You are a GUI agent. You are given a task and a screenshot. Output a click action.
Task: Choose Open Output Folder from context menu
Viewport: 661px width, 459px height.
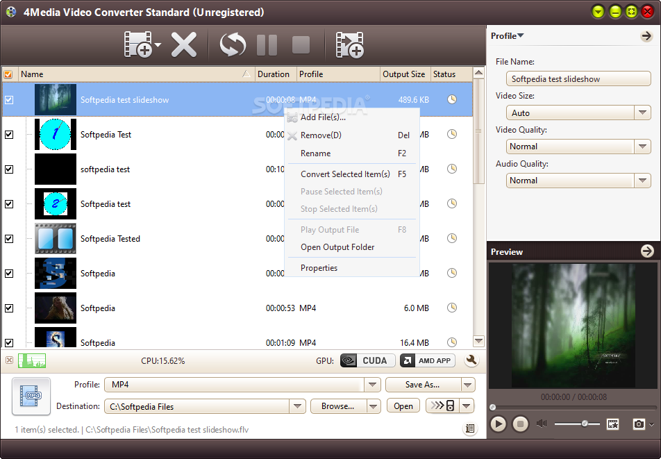pyautogui.click(x=352, y=247)
